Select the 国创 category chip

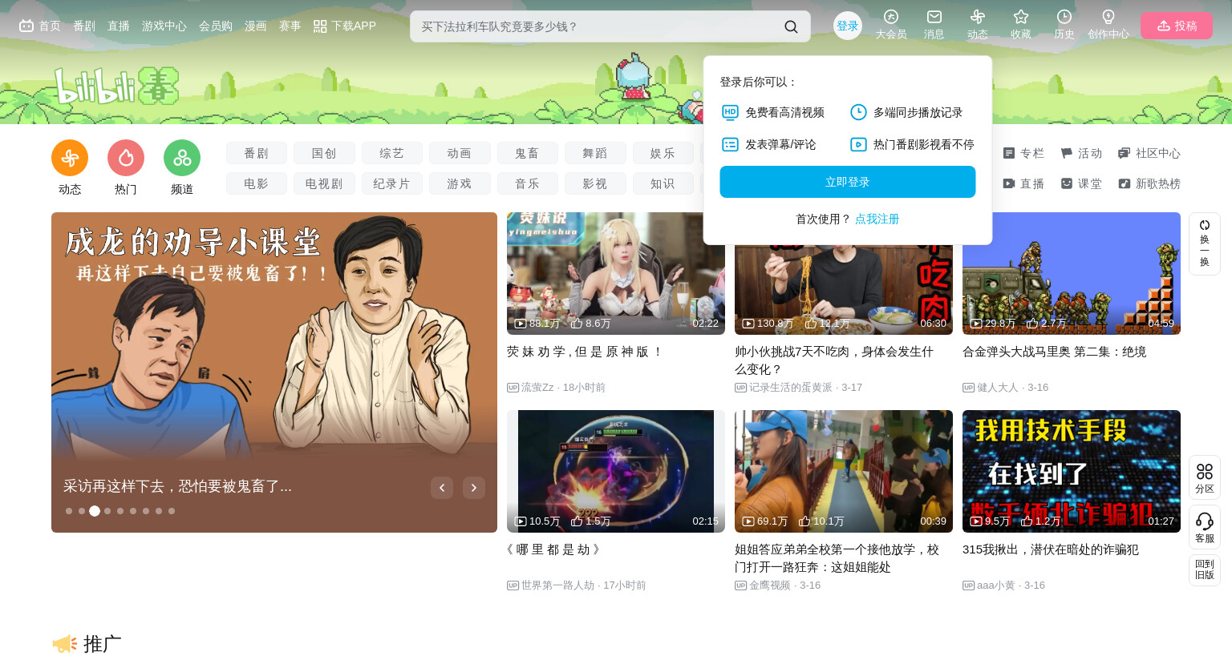[x=324, y=153]
